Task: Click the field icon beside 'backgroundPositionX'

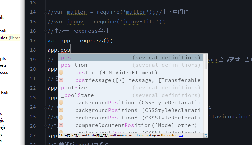Action: point(61,110)
